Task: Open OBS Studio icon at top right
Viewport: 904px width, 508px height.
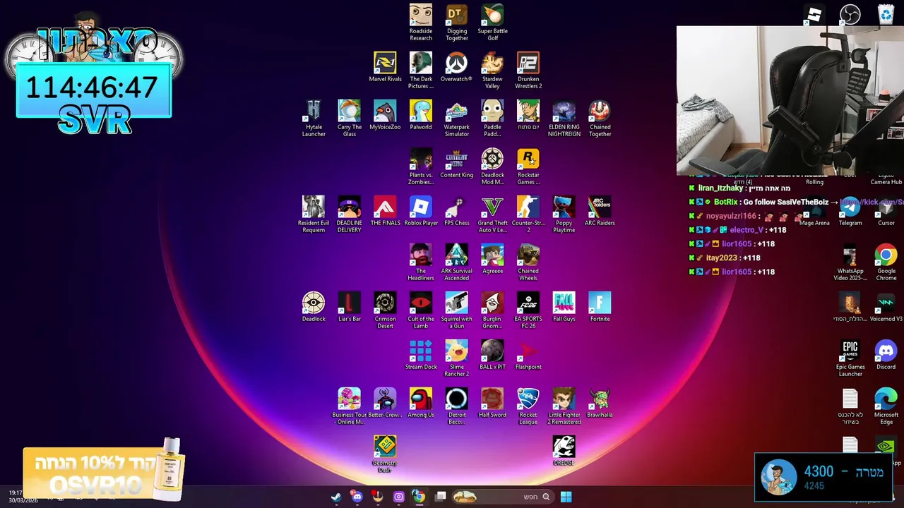Action: (850, 14)
